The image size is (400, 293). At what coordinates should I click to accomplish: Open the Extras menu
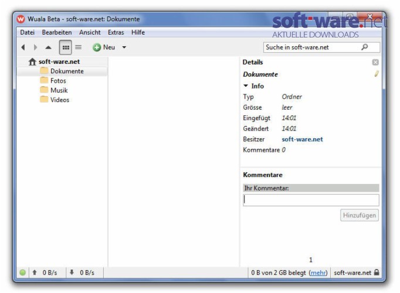(116, 32)
